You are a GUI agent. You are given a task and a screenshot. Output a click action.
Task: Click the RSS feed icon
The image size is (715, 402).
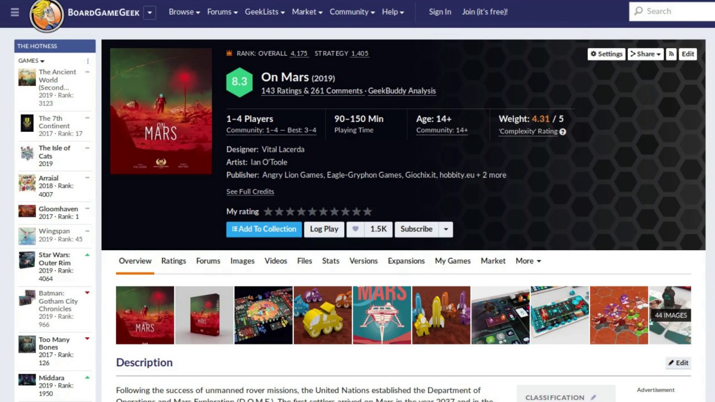pyautogui.click(x=671, y=54)
